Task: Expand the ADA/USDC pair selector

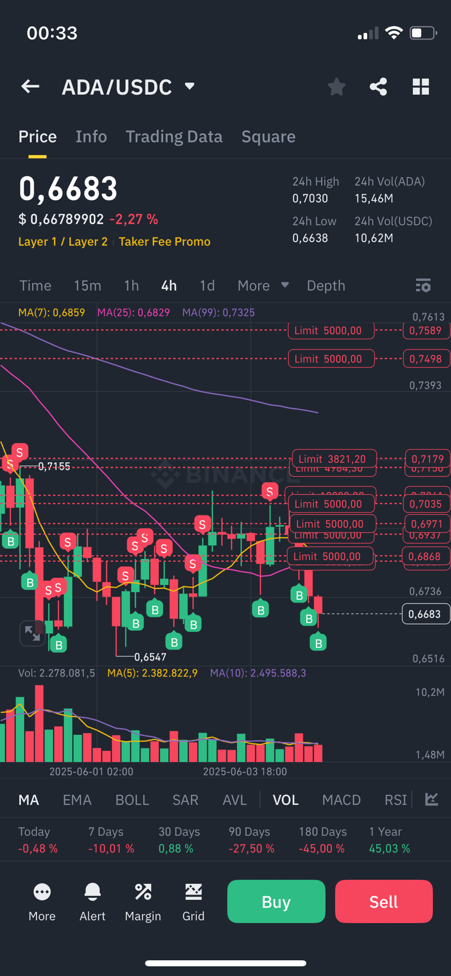Action: (129, 87)
